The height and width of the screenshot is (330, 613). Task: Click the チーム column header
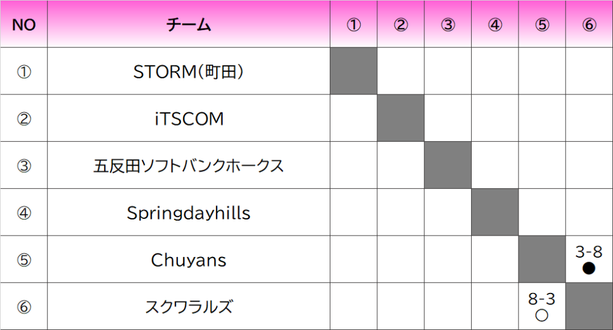coord(189,25)
